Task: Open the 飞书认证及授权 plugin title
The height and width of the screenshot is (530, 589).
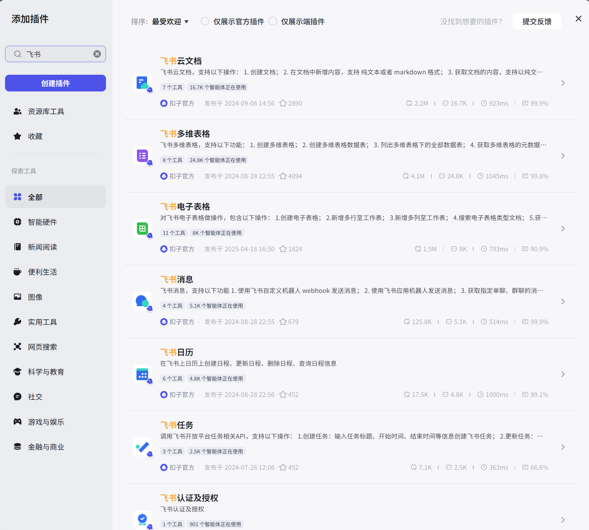Action: point(189,498)
